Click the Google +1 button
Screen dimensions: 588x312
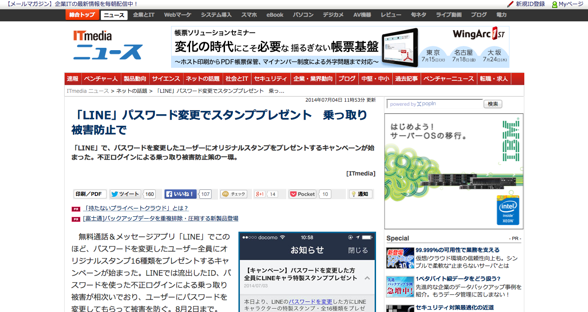260,194
